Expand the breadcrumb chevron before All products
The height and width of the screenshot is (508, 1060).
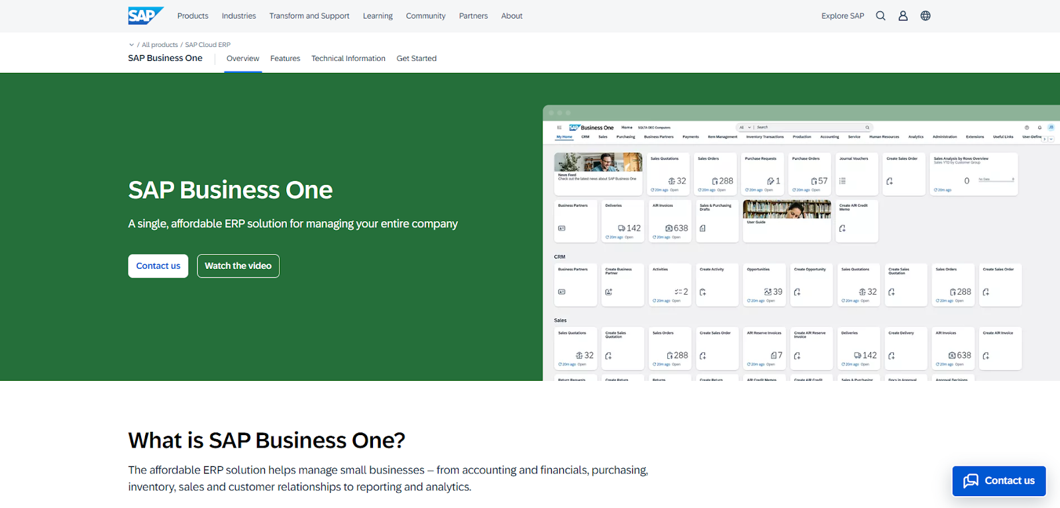click(131, 45)
